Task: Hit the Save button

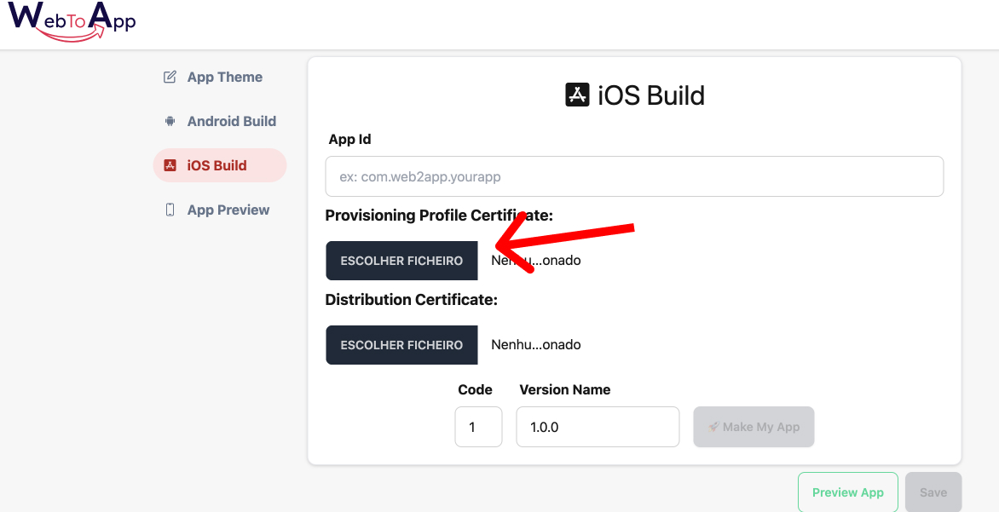Action: 933,492
